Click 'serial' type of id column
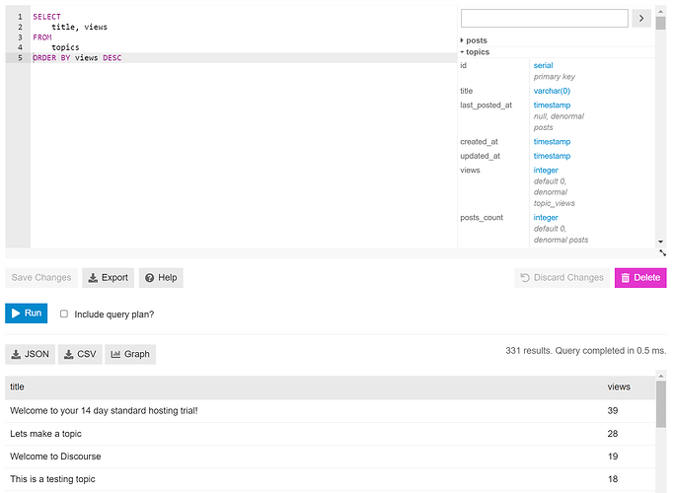The height and width of the screenshot is (493, 674). (543, 66)
